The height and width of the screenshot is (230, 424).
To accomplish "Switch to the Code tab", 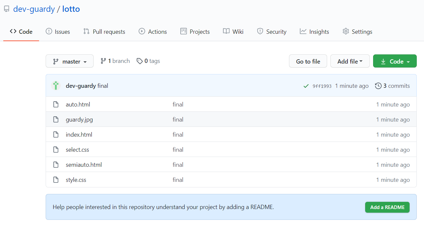I will click(21, 32).
